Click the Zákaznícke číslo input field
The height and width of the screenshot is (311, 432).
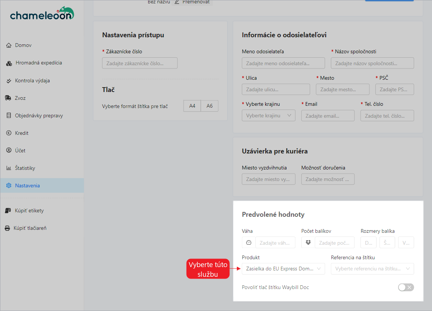(140, 63)
